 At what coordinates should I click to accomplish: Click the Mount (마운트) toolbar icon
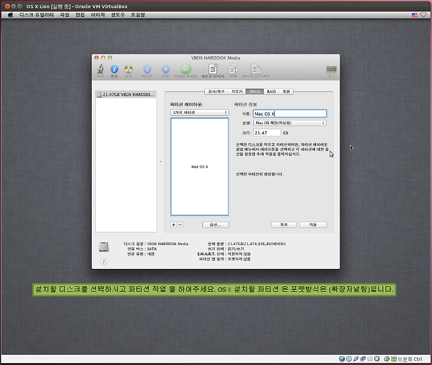147,69
